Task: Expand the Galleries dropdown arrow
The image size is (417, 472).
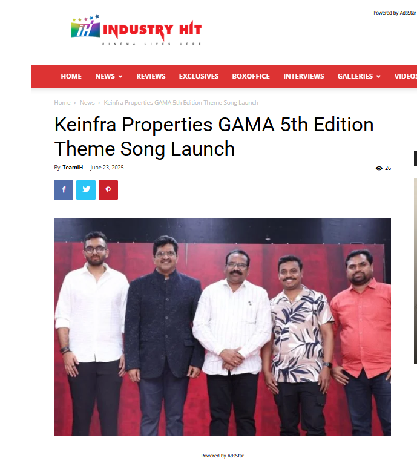Action: pos(378,76)
